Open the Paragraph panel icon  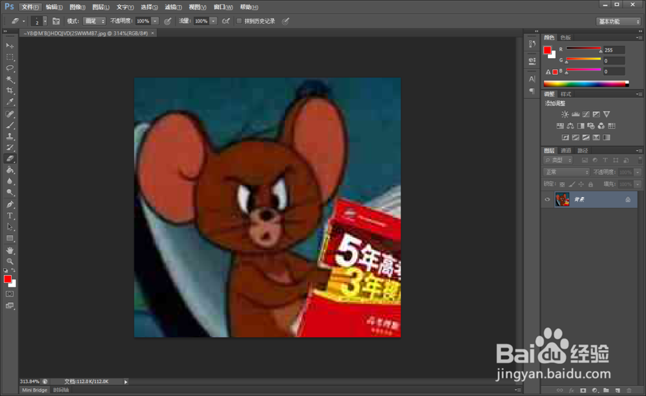[x=532, y=90]
